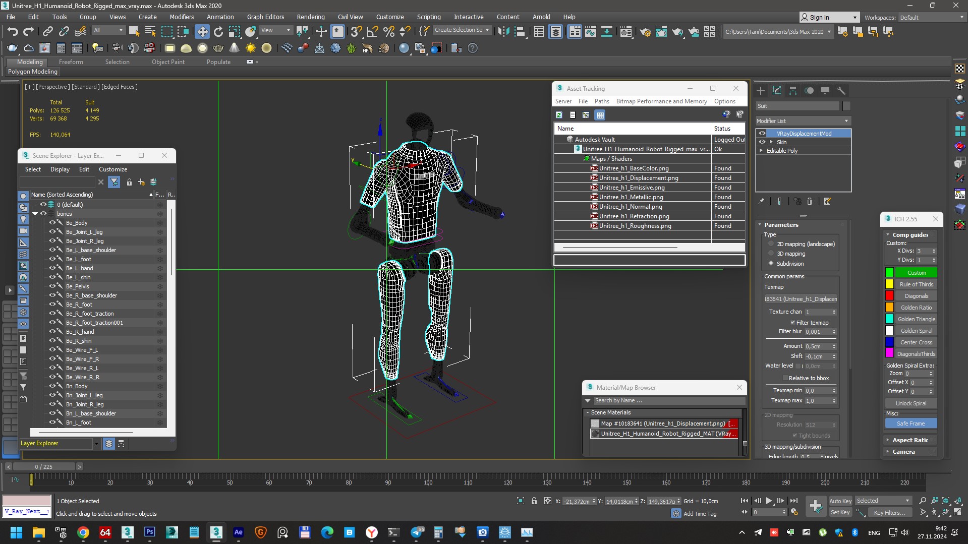968x544 pixels.
Task: Toggle Angle Snap icon
Action: pos(372,31)
